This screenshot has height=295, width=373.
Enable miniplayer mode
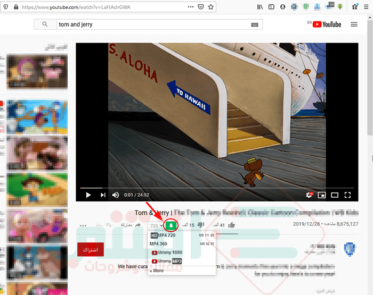[x=322, y=195]
